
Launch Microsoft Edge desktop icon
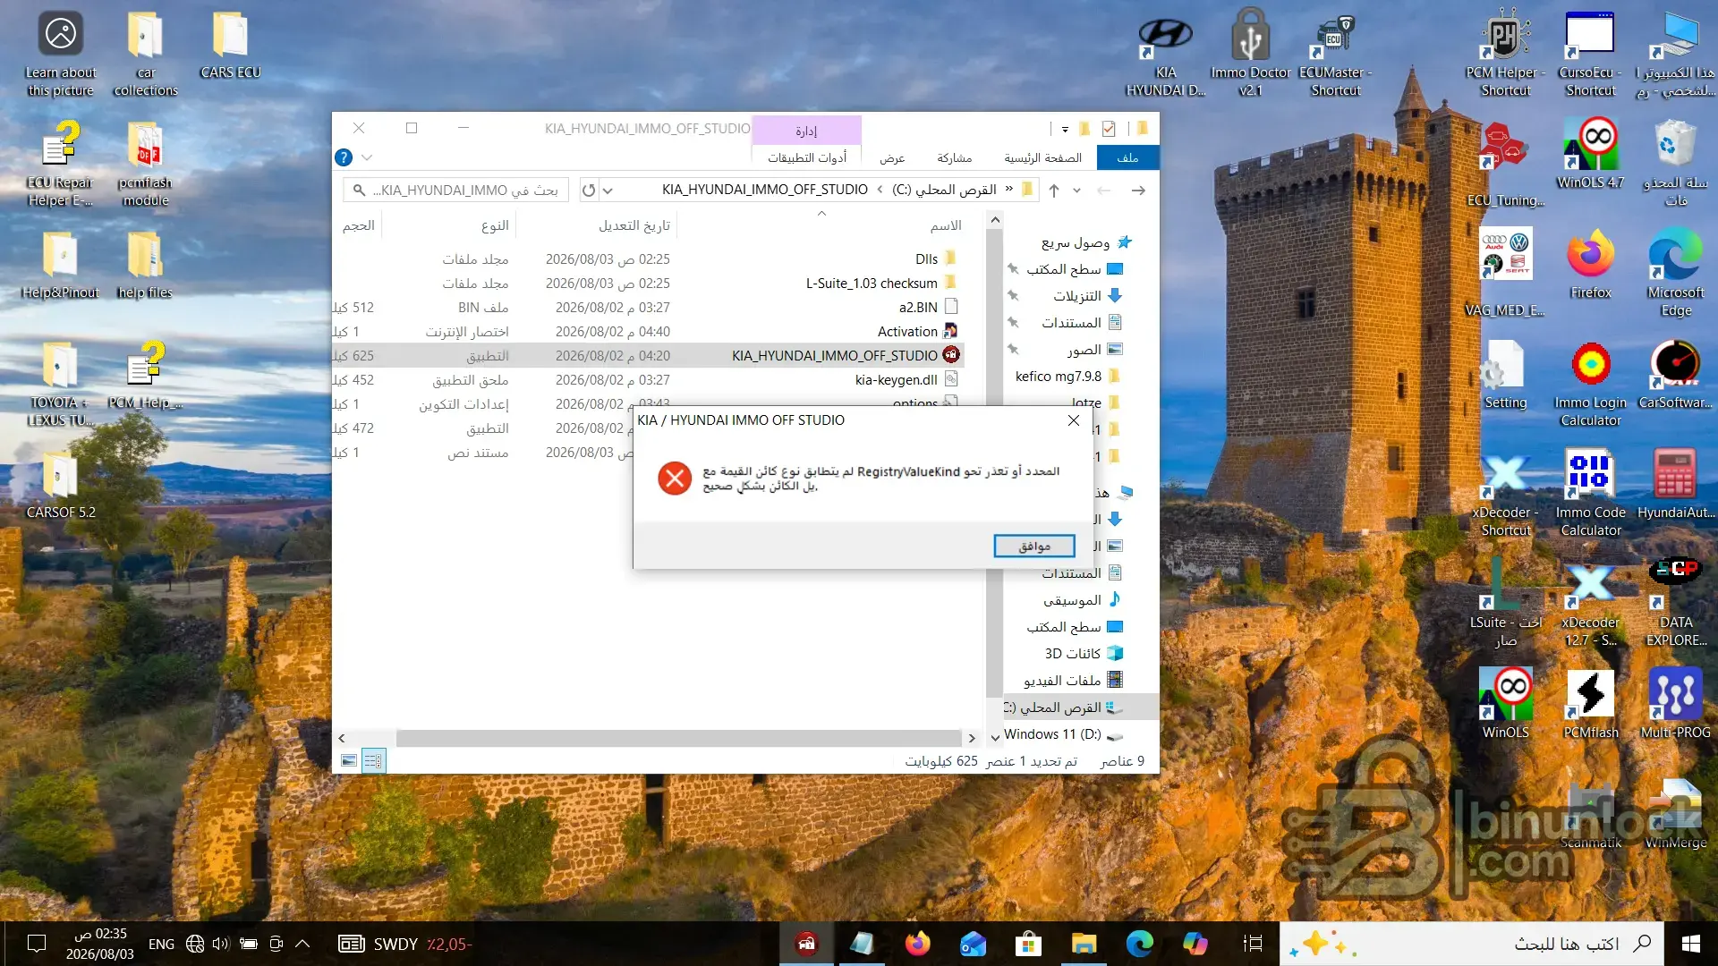point(1675,275)
